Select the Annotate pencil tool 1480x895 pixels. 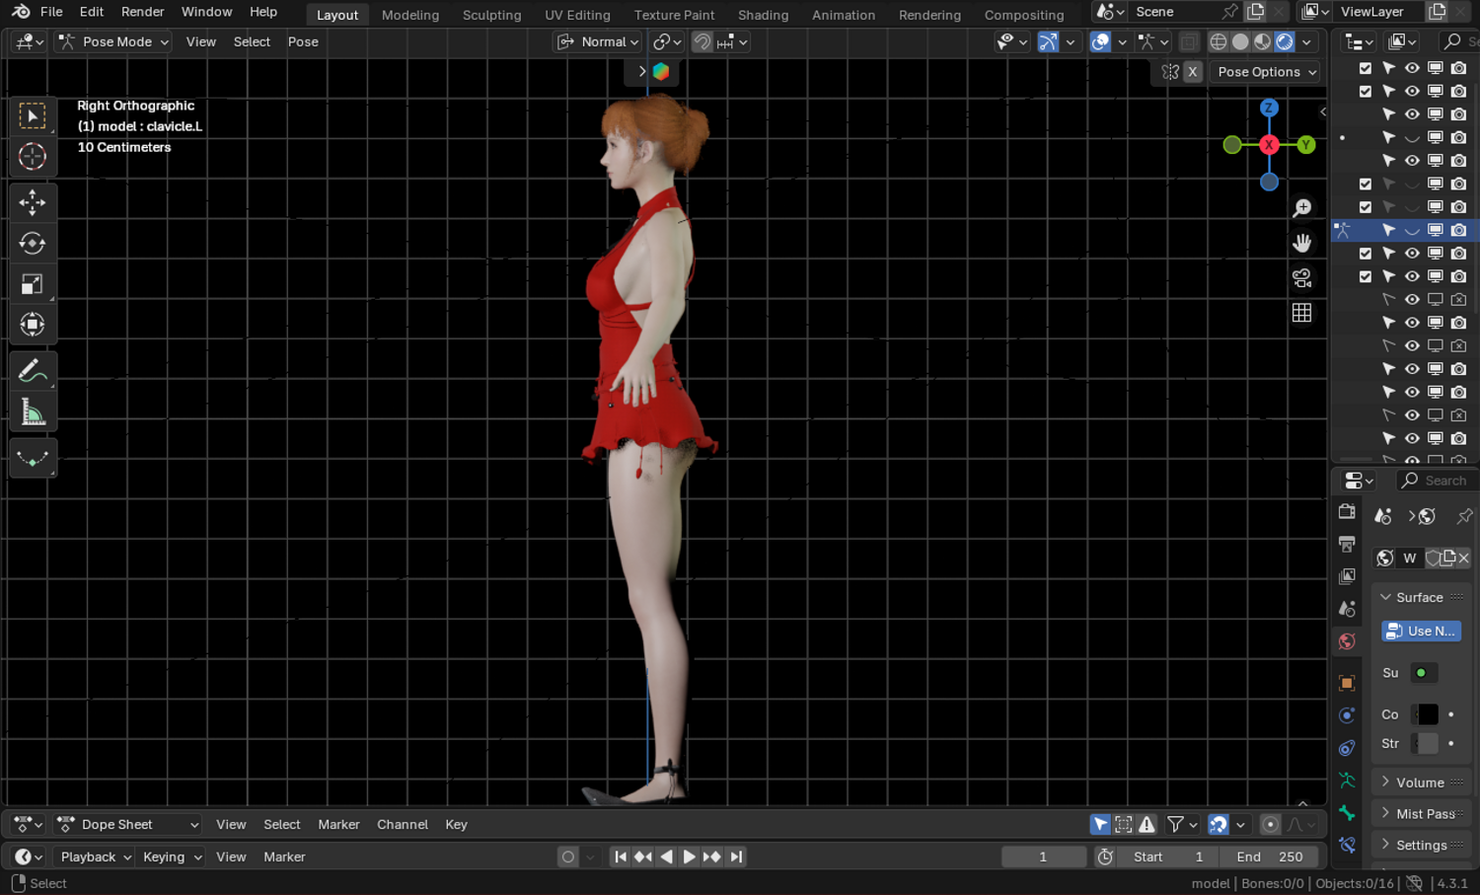(x=32, y=371)
